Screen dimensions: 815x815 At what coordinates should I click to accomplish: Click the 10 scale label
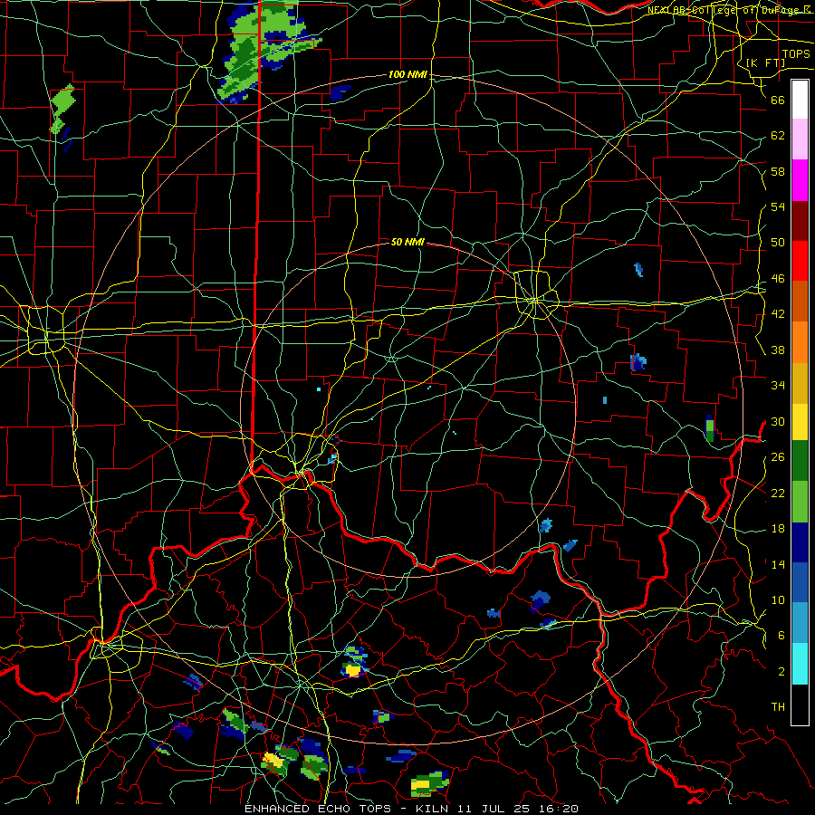click(x=778, y=600)
